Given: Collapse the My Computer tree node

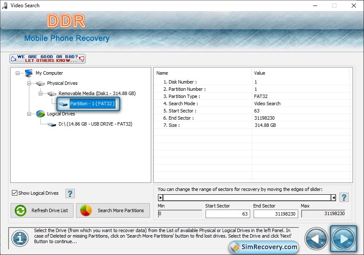Looking at the screenshot, I should click(x=18, y=73).
